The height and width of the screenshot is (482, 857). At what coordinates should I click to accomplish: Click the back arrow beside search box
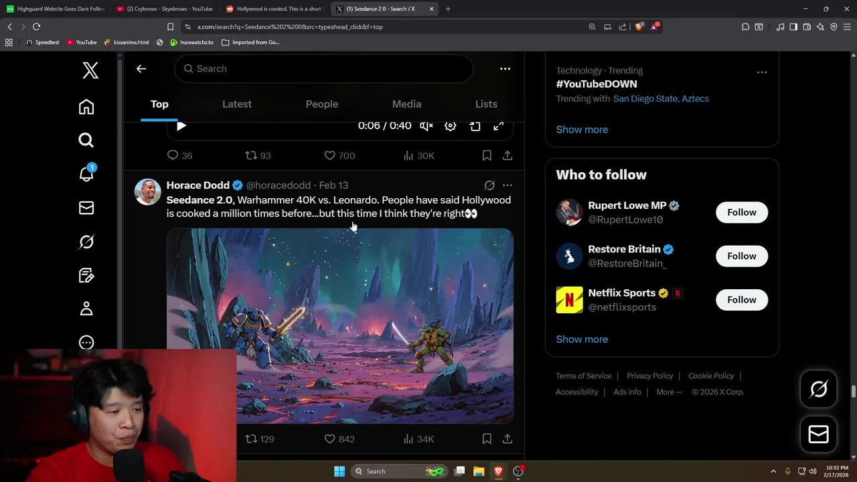tap(141, 68)
